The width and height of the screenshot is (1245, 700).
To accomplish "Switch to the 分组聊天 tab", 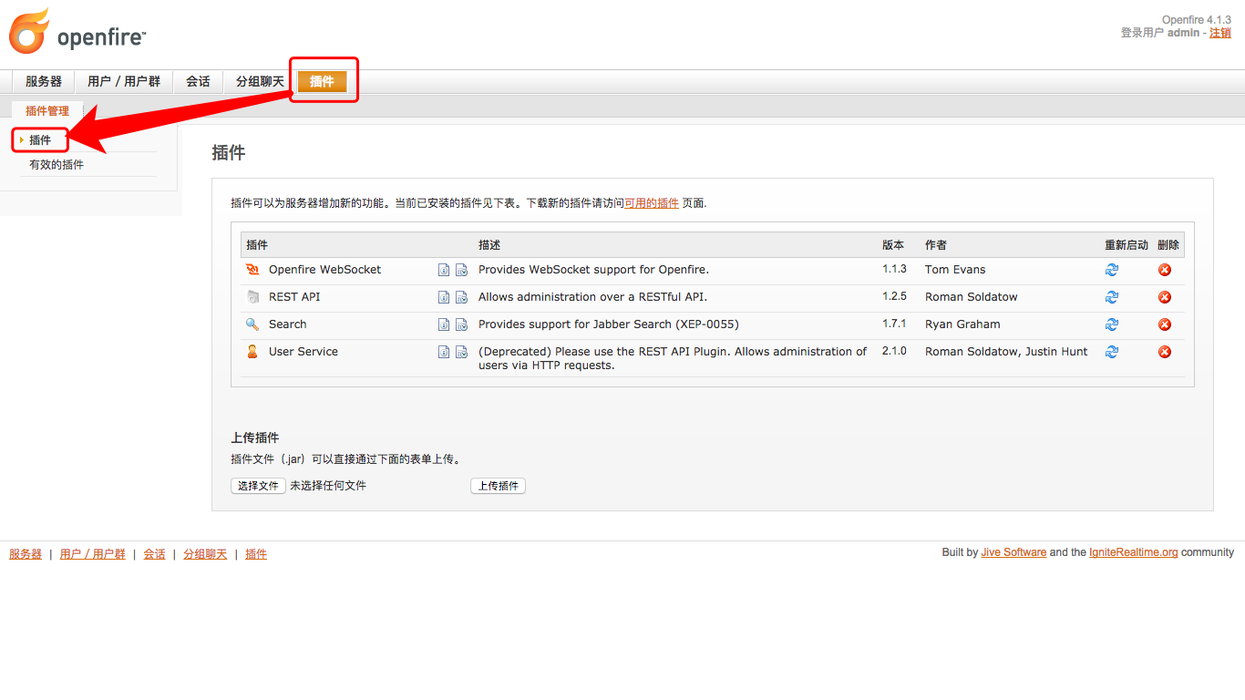I will (x=260, y=82).
